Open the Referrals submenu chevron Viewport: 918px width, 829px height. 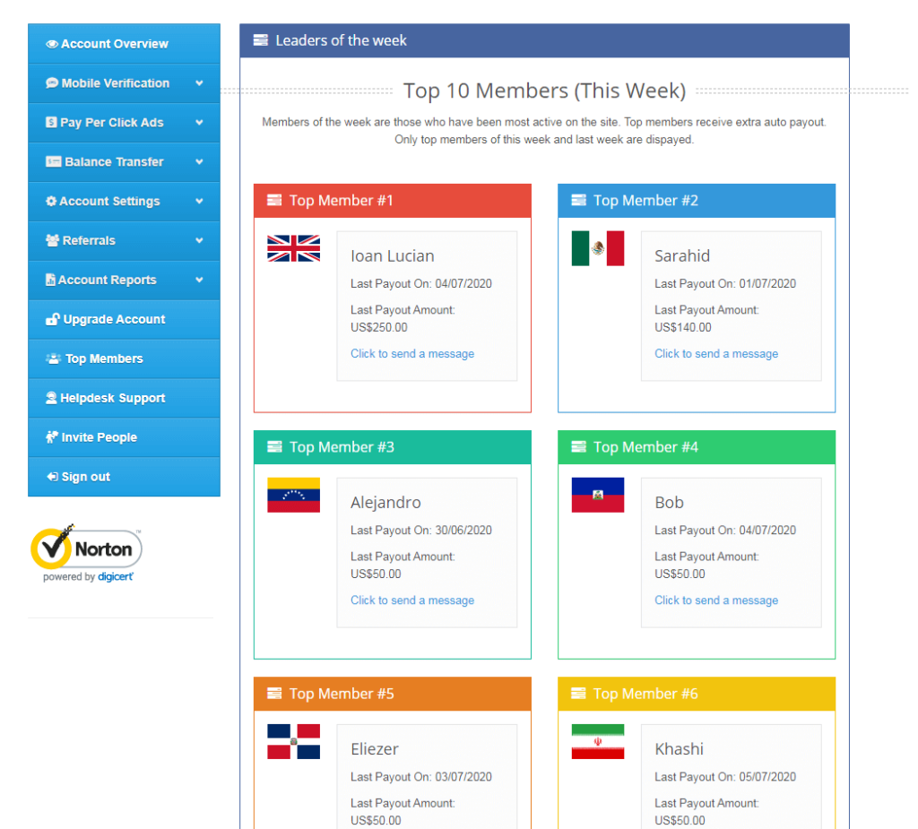point(199,241)
